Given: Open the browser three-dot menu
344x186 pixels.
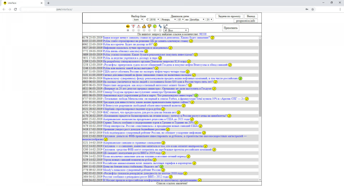Looking at the screenshot, I should click(340, 10).
